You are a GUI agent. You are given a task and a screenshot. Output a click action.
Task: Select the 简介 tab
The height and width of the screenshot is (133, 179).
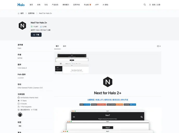coord(57,46)
